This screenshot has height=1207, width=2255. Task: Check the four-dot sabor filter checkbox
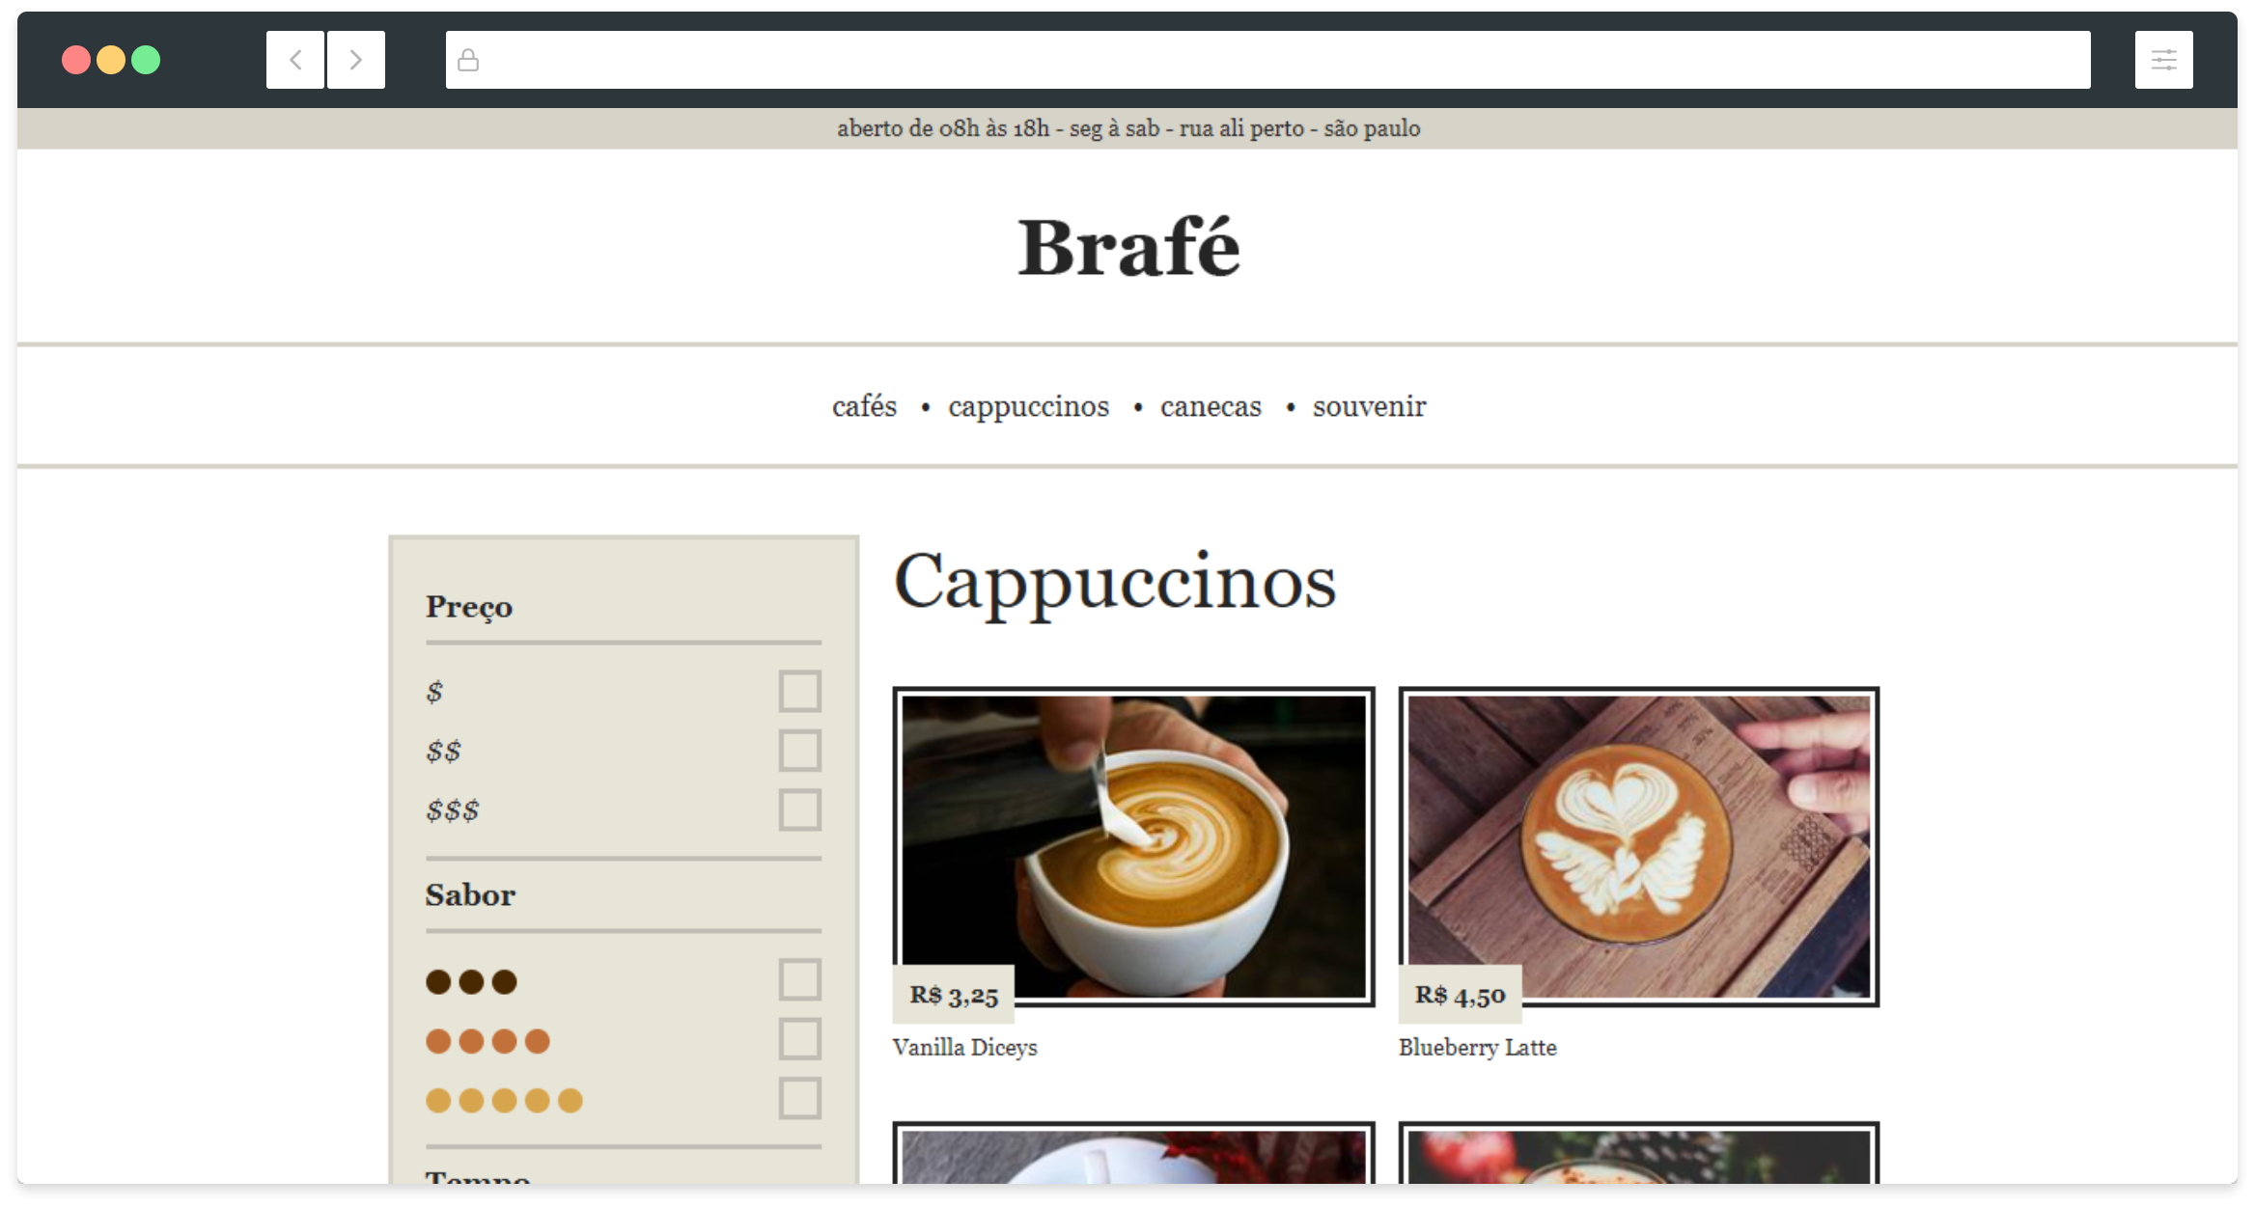point(799,1040)
